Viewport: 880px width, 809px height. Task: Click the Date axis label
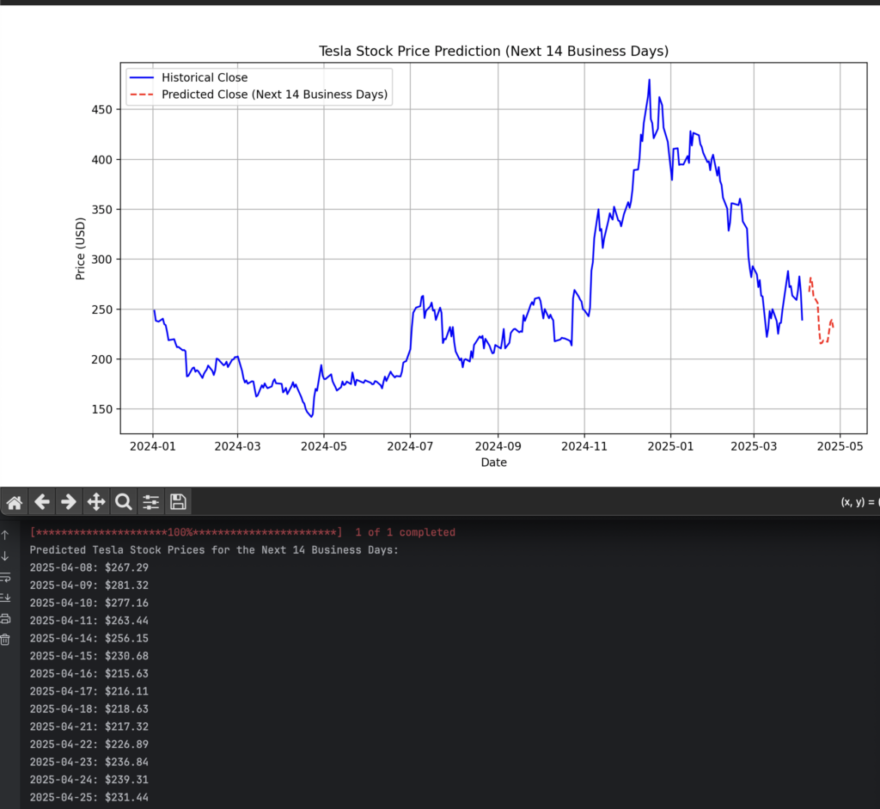(x=494, y=463)
